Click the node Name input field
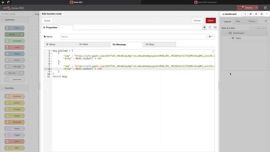The width and height of the screenshot is (270, 152). click(133, 37)
